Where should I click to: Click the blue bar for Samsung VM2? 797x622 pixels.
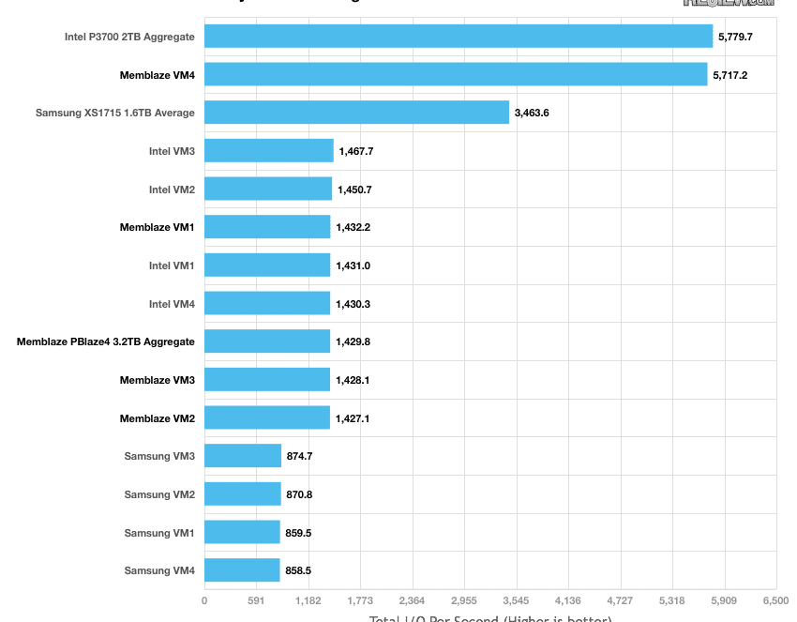pos(243,493)
